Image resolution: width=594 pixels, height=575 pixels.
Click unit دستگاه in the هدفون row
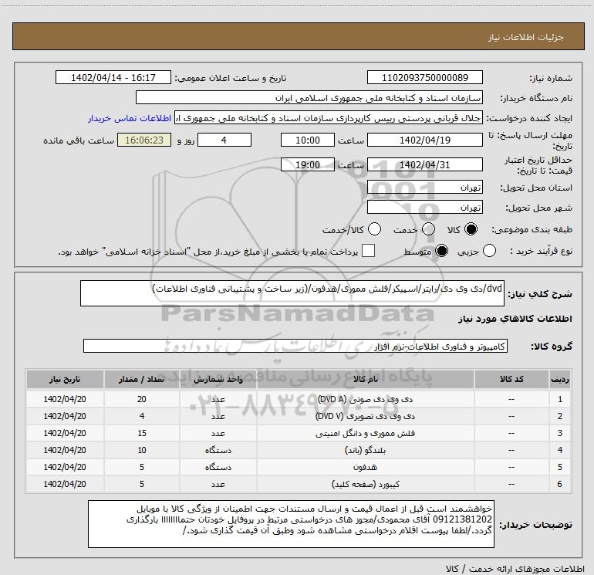click(218, 468)
